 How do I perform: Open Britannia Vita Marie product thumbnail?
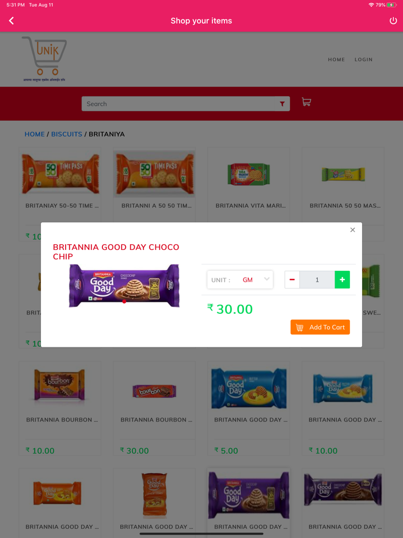pyautogui.click(x=249, y=175)
